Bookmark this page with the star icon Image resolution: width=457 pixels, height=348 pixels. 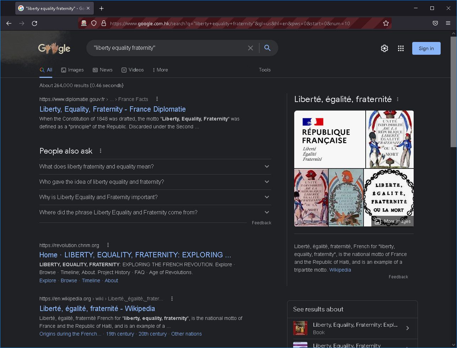coord(386,23)
